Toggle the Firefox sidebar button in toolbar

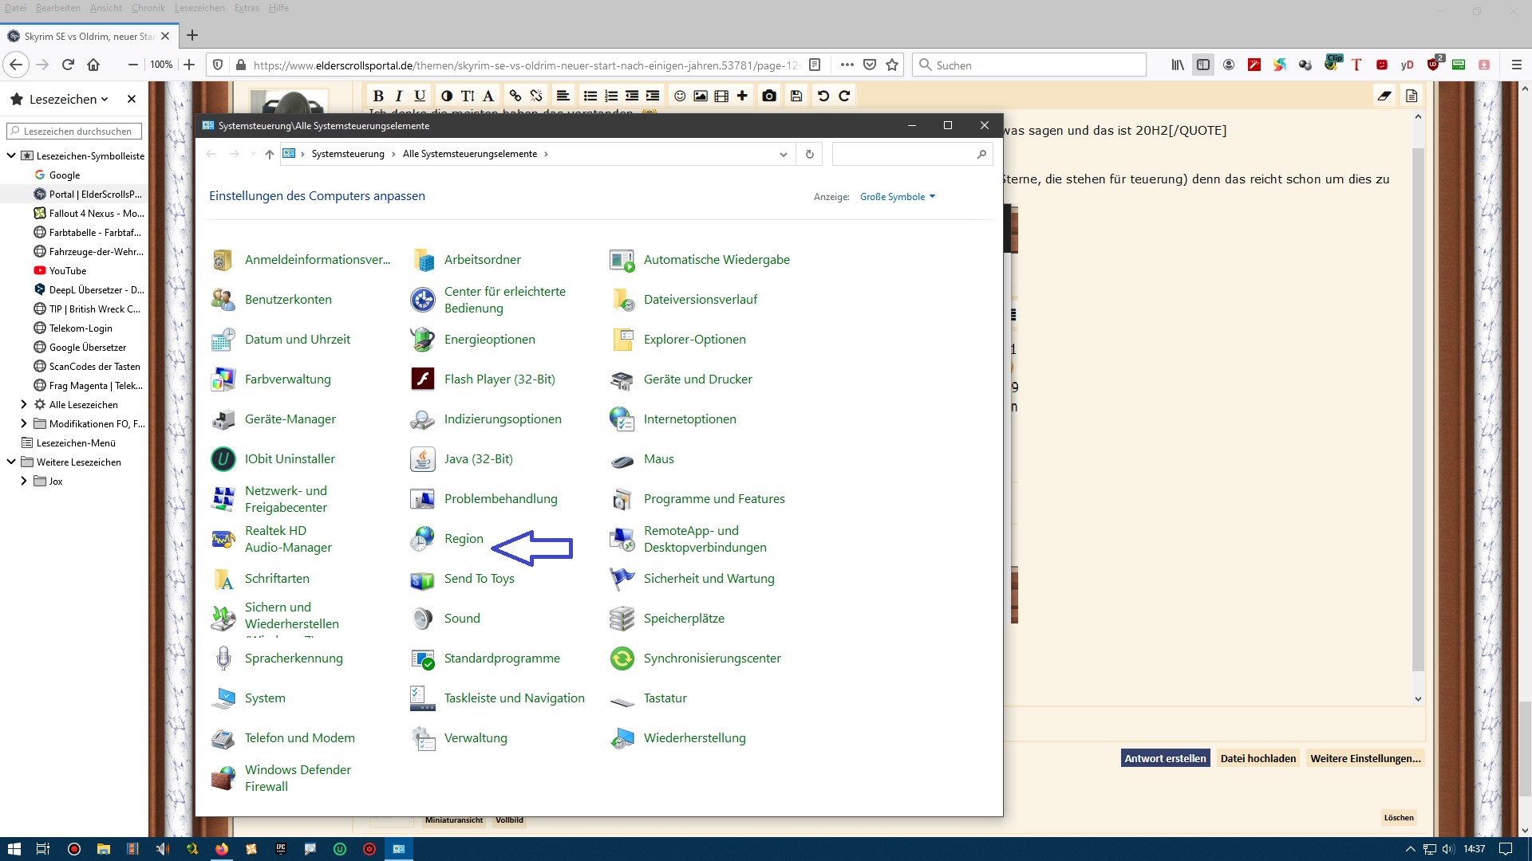[x=1203, y=65]
